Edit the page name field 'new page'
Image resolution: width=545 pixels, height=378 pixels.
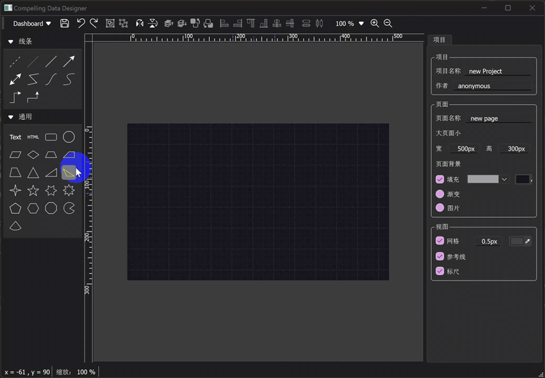[x=499, y=118]
